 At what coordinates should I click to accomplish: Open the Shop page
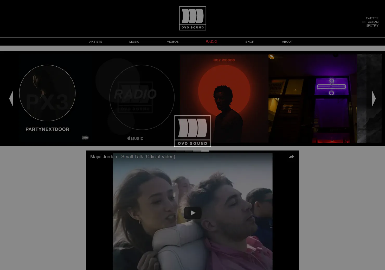tap(250, 42)
